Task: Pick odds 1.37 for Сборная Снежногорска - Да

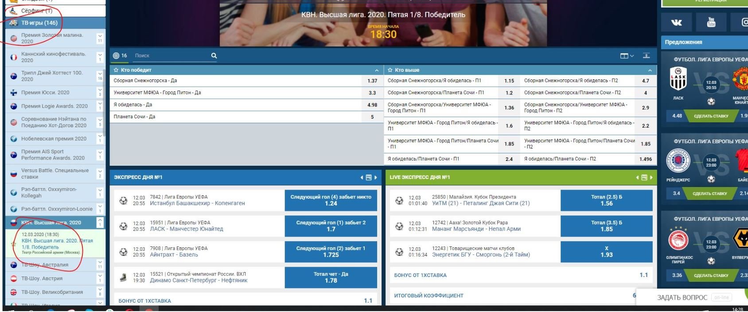Action: [372, 81]
